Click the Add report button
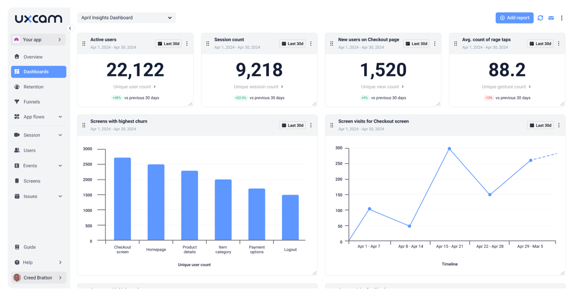This screenshot has width=578, height=296. tap(514, 18)
